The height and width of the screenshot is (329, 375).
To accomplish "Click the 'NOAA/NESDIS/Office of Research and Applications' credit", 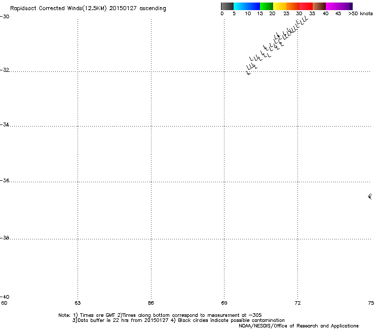I will point(298,326).
